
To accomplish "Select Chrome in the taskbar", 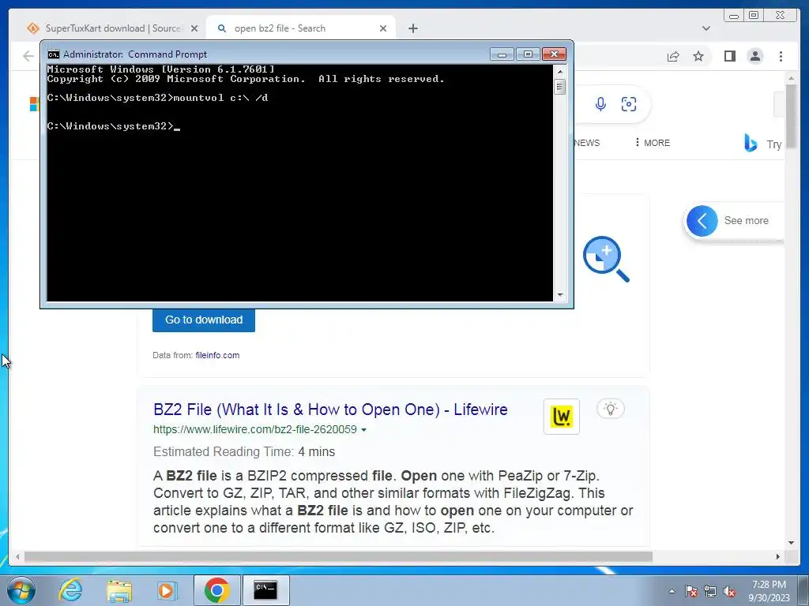I will tap(216, 590).
